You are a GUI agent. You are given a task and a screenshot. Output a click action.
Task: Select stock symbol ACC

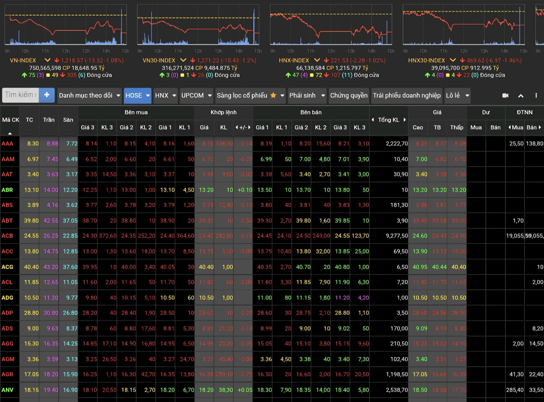tap(7, 251)
